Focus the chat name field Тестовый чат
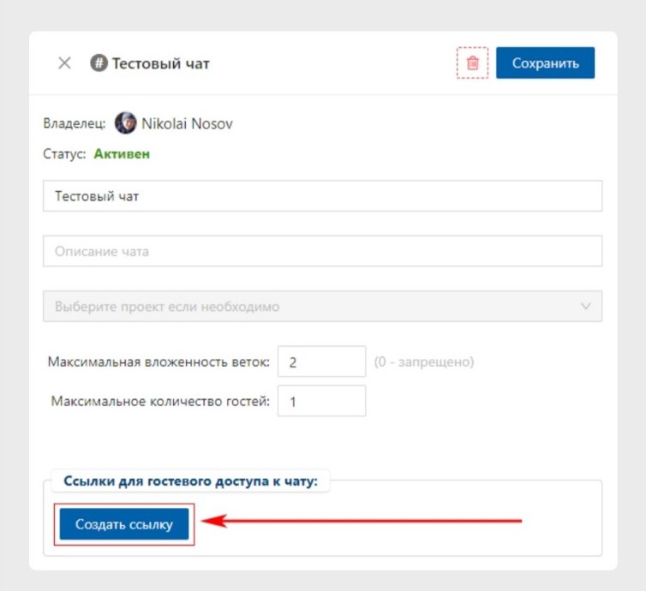Screen dimensions: 646x591 click(x=323, y=196)
